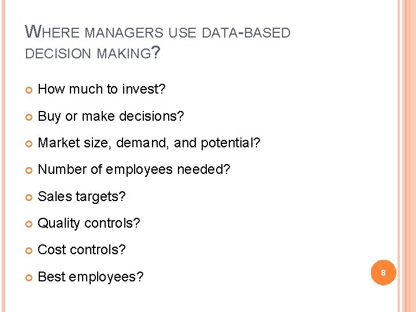Click the text How much to invest?
The image size is (416, 312).
(x=101, y=89)
